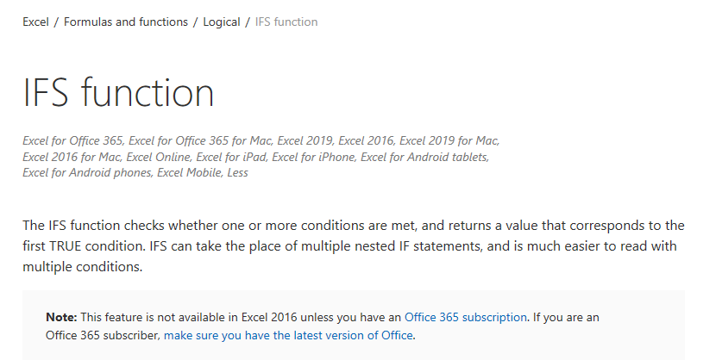Click the Excel Online applies-to entry
This screenshot has width=716, height=360.
(x=159, y=158)
